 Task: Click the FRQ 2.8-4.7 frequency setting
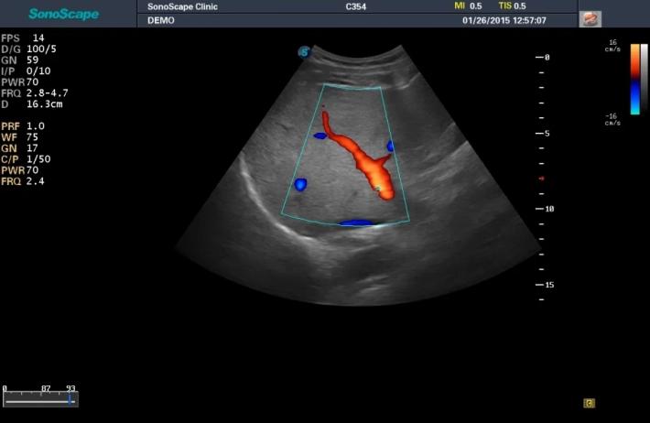(35, 92)
